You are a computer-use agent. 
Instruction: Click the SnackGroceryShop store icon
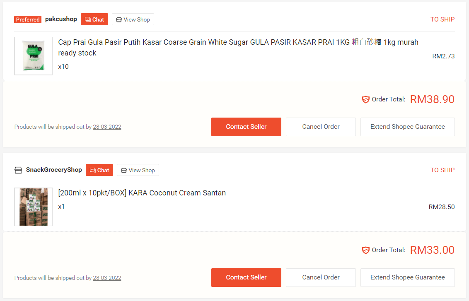(18, 170)
